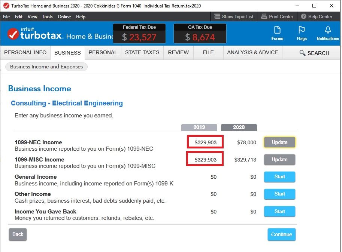Start the General Income section
The height and width of the screenshot is (252, 342).
tap(279, 177)
